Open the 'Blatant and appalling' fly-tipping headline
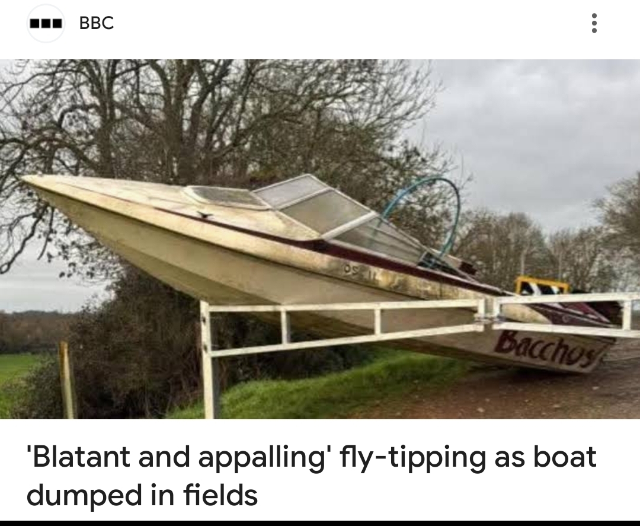 click(312, 476)
